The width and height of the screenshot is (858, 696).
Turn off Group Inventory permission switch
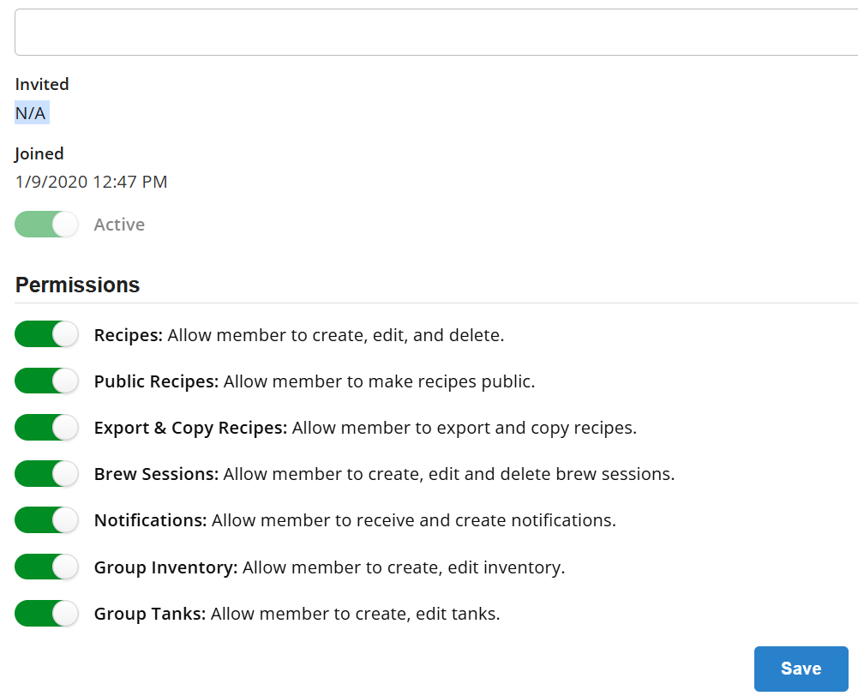[x=46, y=567]
